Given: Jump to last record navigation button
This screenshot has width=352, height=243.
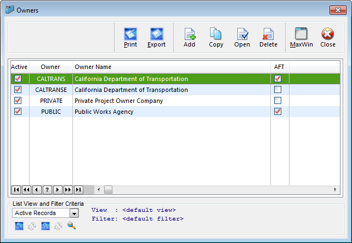Looking at the screenshot, I should pyautogui.click(x=78, y=190).
